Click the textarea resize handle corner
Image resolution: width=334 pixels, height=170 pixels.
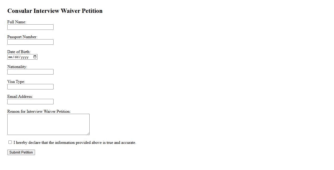point(88,133)
